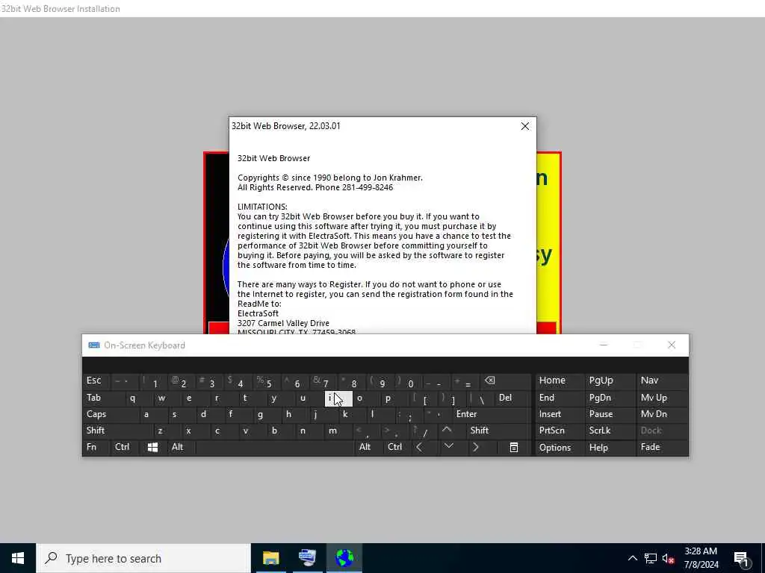This screenshot has height=573, width=765.
Task: Open File Explorer from the taskbar
Action: 270,558
